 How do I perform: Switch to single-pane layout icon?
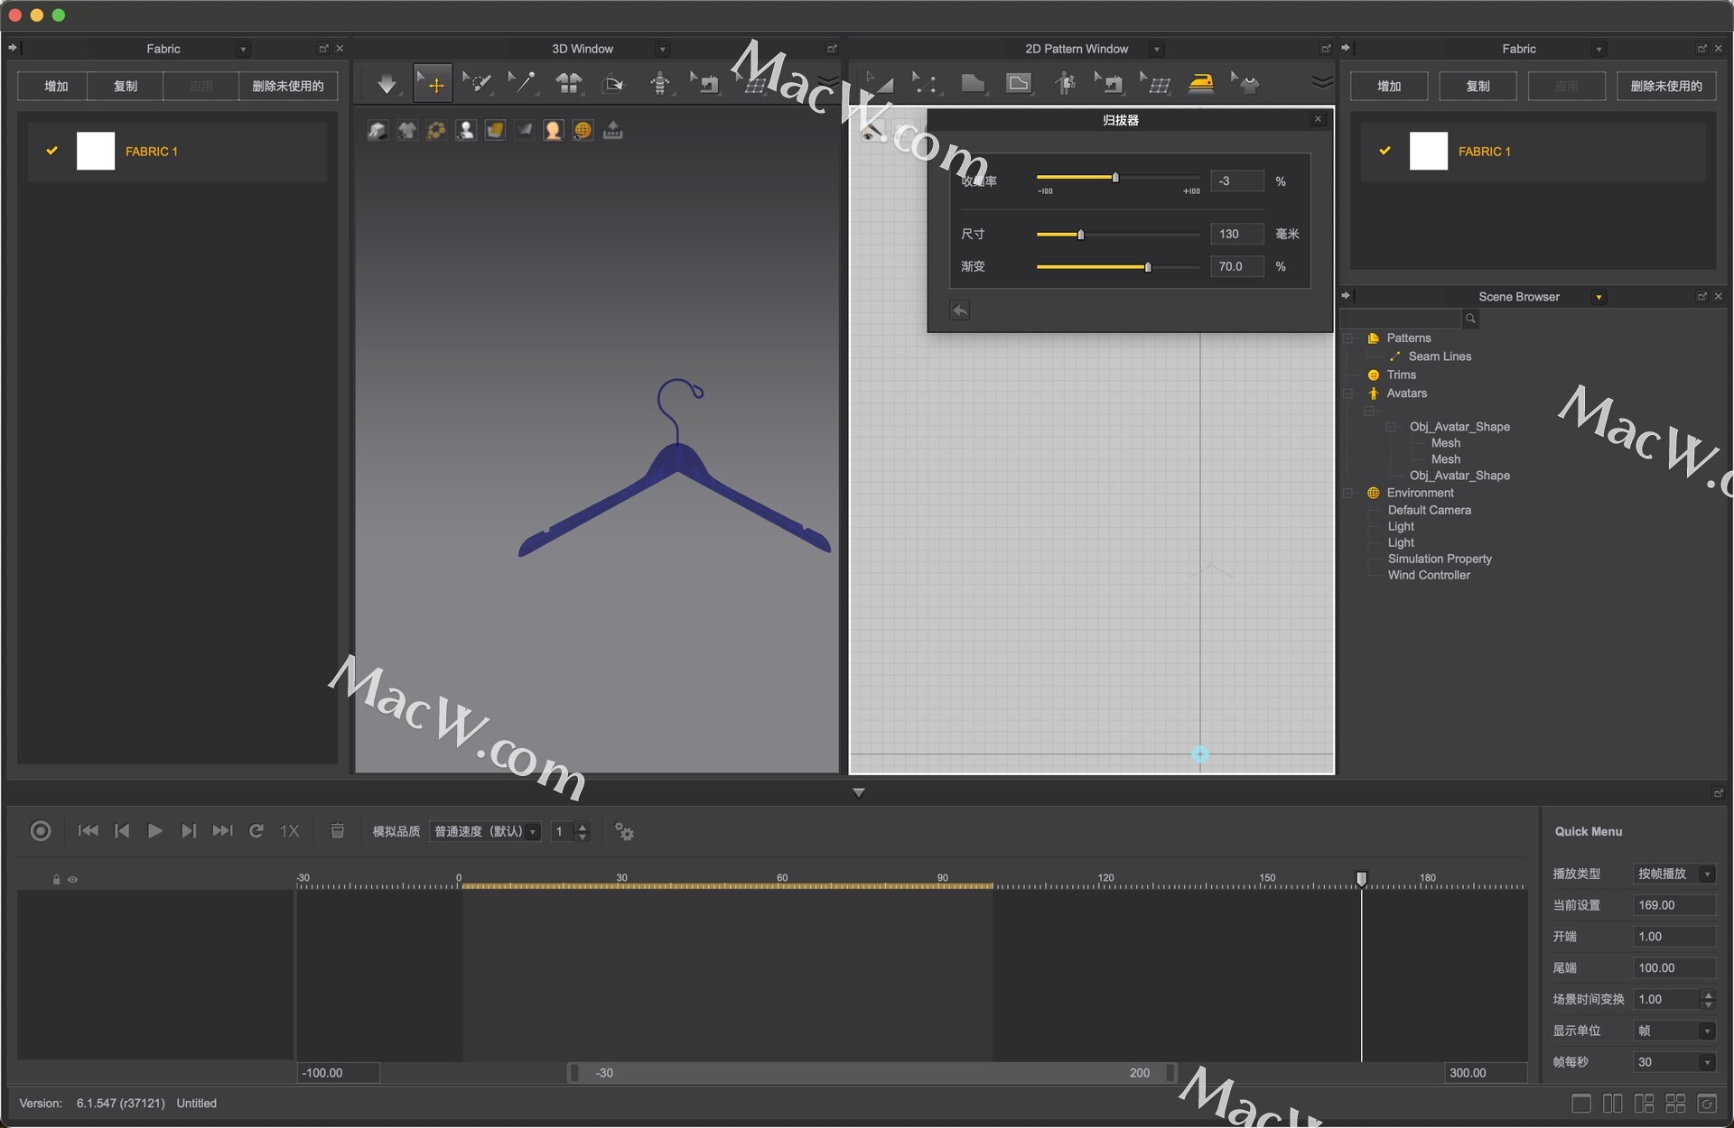[x=1581, y=1103]
